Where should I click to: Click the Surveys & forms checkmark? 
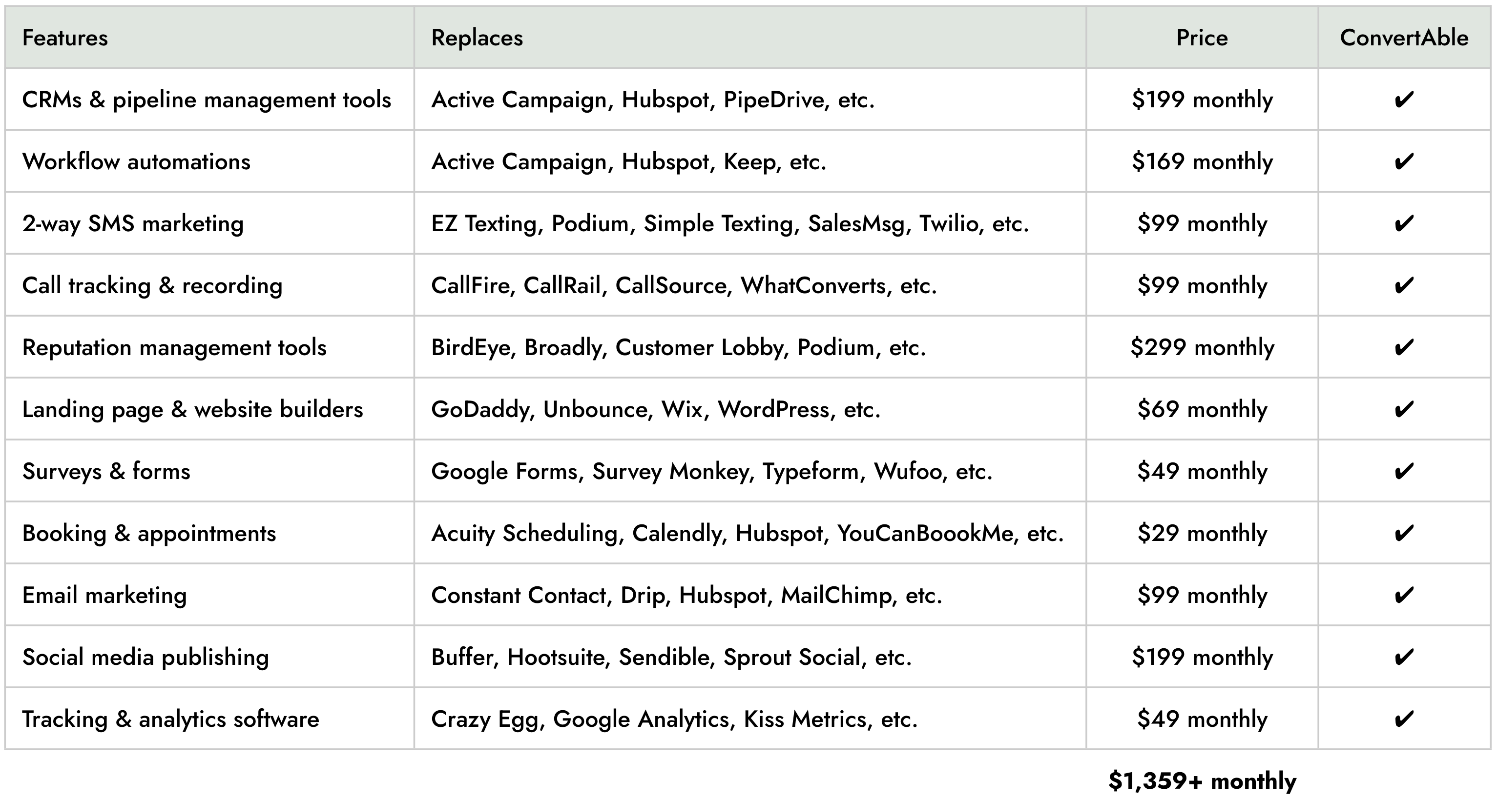[1404, 472]
